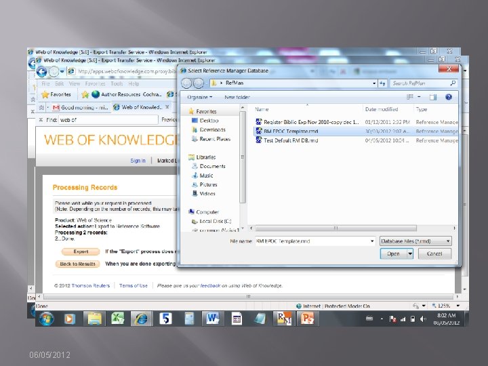488x366 pixels.
Task: Switch to Good morning Gmail tab
Action: tap(80, 107)
